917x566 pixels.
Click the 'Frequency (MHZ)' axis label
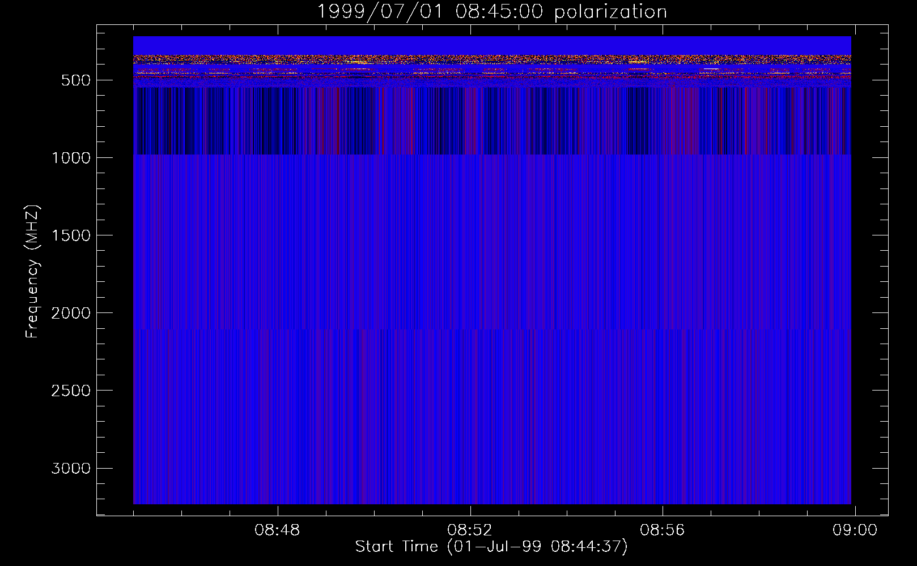point(32,271)
